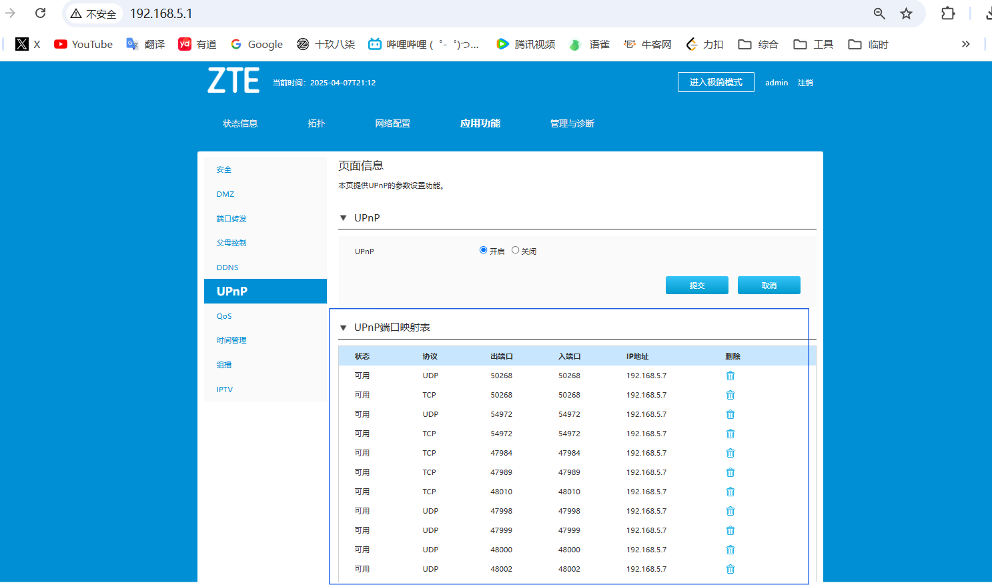The height and width of the screenshot is (585, 992).
Task: Enable UPnP with the 开启 radio button
Action: pyautogui.click(x=483, y=250)
